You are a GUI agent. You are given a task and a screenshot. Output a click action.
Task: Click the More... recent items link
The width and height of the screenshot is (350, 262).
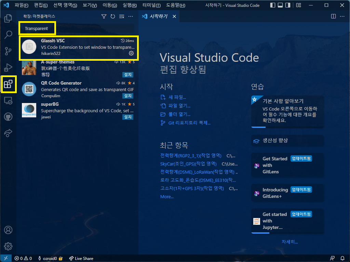[167, 196]
